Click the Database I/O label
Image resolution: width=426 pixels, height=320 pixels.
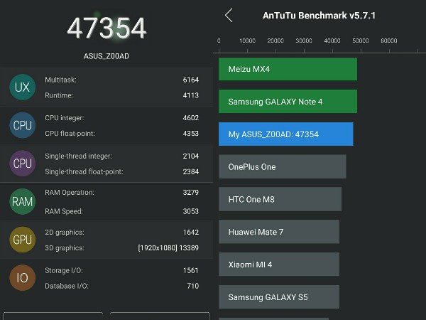67,286
